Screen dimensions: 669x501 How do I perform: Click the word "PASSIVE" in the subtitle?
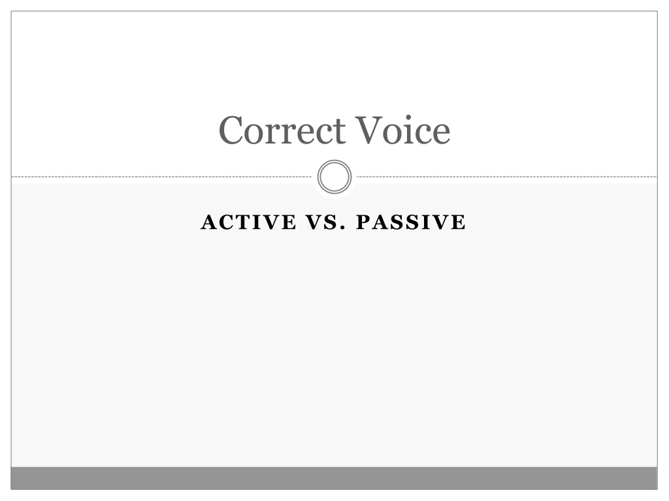point(411,222)
